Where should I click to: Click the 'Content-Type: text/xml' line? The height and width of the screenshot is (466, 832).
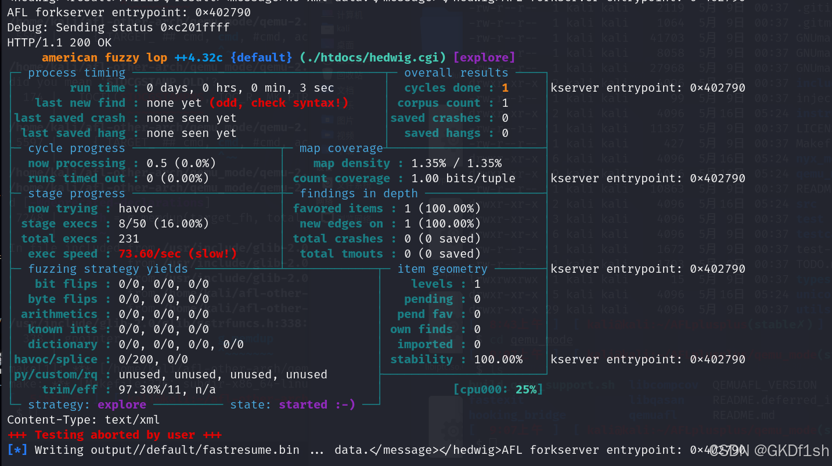tap(84, 420)
